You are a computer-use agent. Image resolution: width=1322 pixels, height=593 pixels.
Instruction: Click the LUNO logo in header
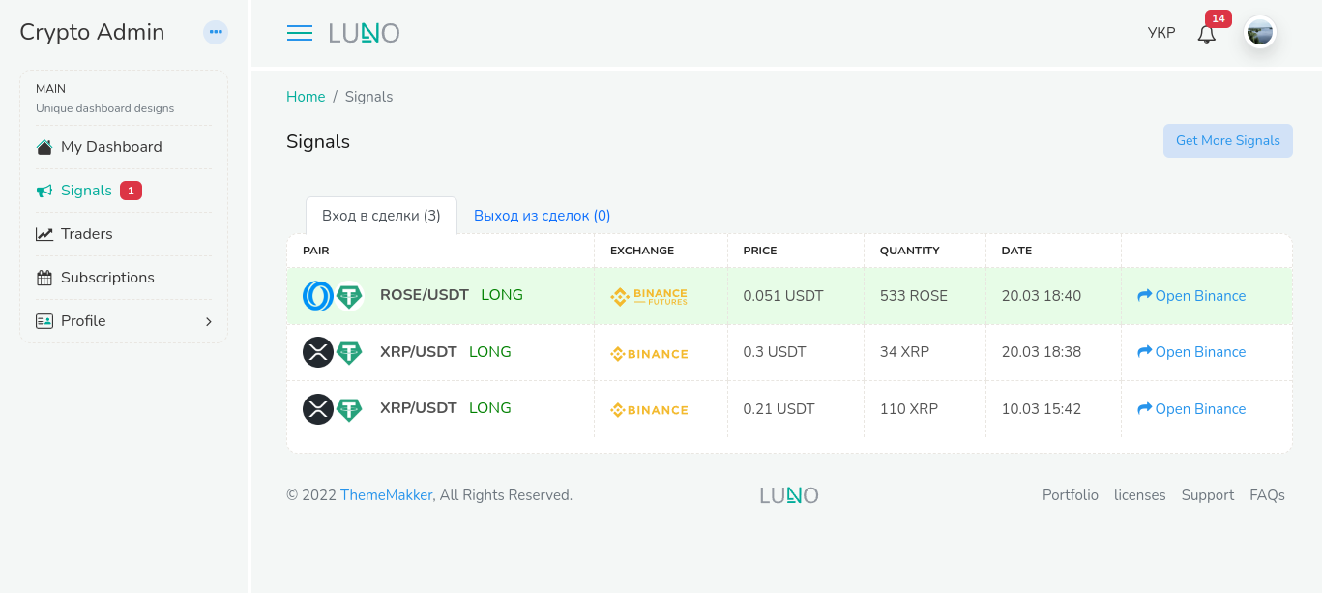[364, 33]
